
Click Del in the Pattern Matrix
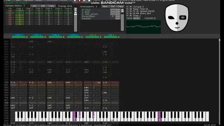pos(43,6)
